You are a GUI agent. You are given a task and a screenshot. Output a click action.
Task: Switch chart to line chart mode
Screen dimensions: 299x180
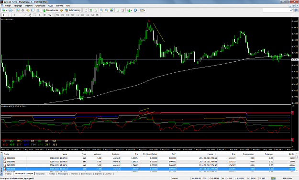(96, 10)
